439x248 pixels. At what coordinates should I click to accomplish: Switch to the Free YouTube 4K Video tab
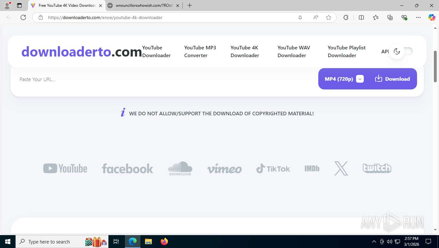67,5
